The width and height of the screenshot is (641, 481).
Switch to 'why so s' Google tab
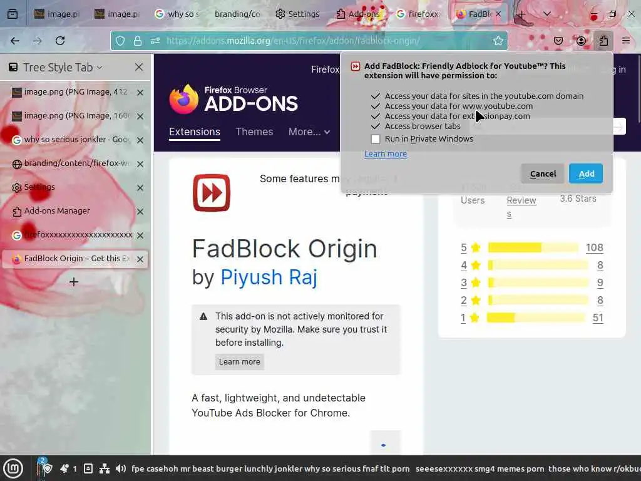tap(177, 14)
